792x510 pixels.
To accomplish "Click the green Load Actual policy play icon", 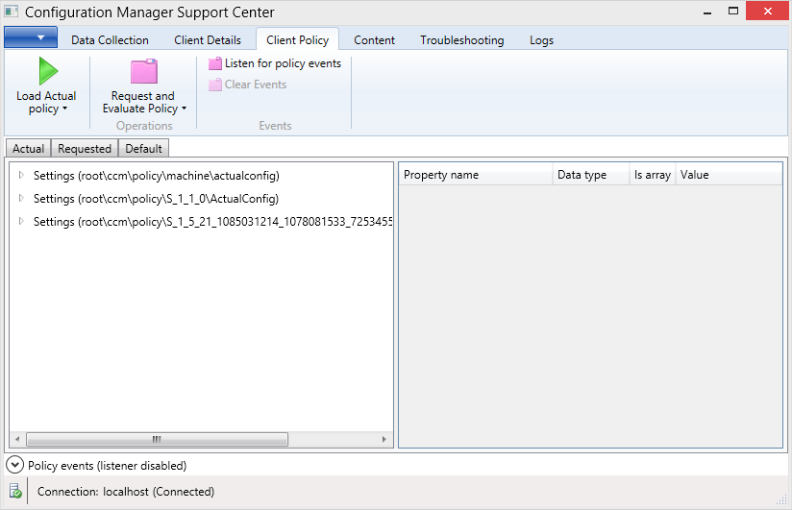I will (x=48, y=71).
